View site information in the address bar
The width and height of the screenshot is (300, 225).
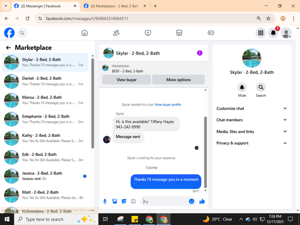(40, 19)
